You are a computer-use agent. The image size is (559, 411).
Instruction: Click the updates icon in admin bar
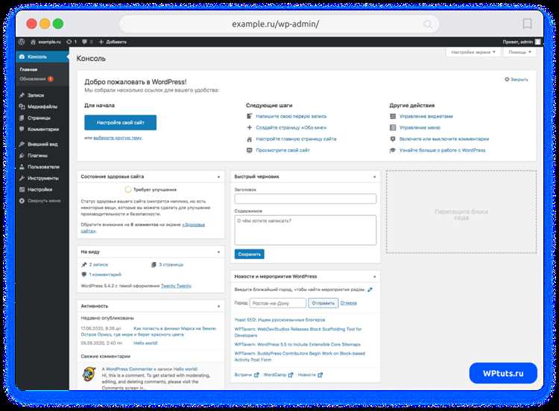coord(69,42)
